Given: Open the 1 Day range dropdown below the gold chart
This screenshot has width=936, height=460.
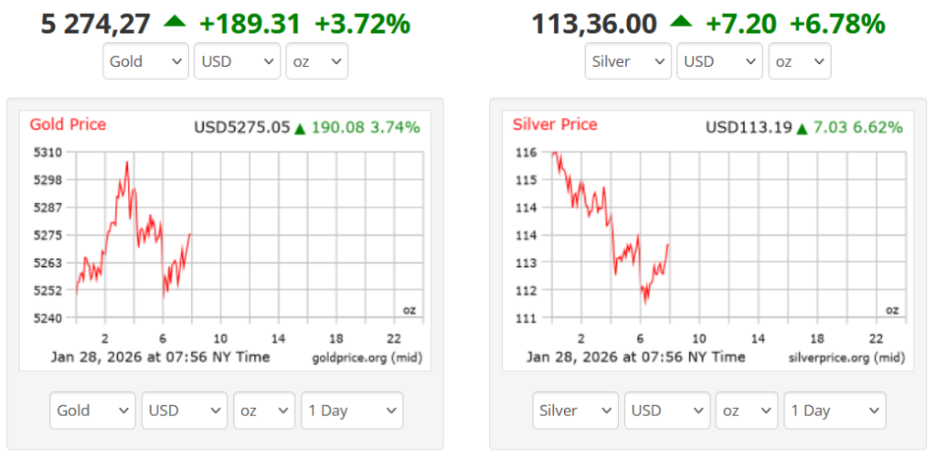Looking at the screenshot, I should (x=352, y=411).
